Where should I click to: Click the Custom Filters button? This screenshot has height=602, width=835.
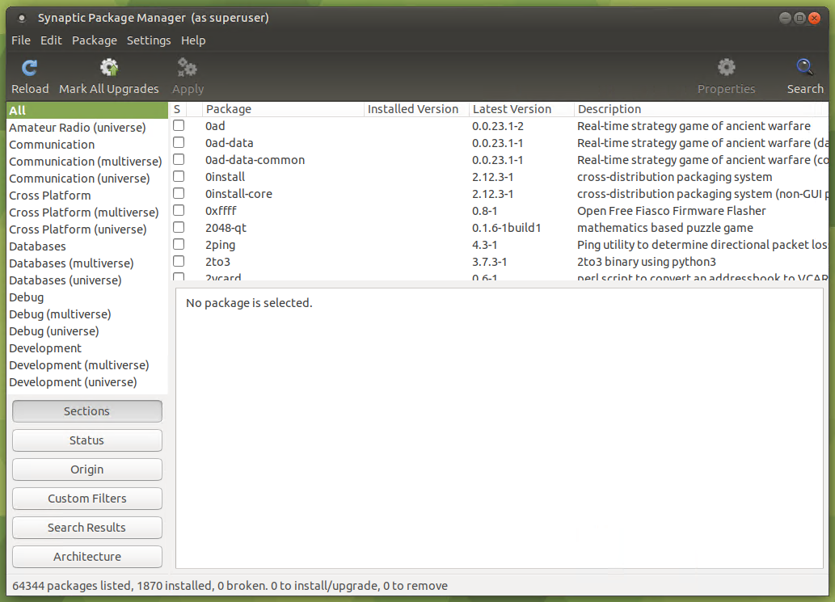[x=86, y=499]
